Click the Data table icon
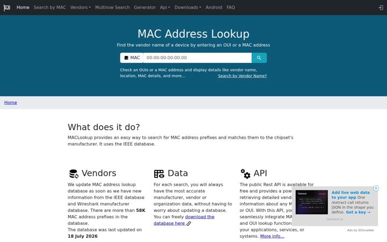Screen dimensions: 387x242 pyautogui.click(x=159, y=174)
